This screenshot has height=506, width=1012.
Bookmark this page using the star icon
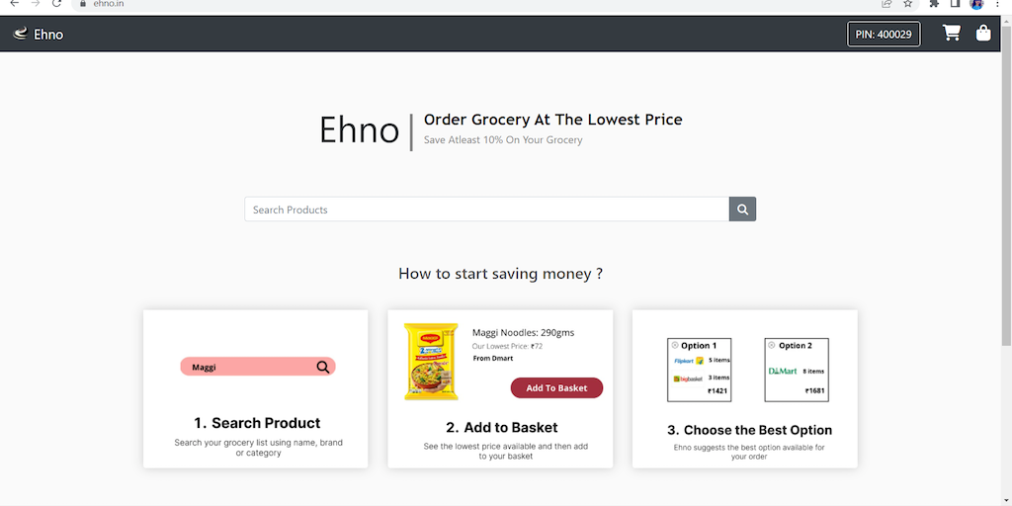(x=907, y=4)
